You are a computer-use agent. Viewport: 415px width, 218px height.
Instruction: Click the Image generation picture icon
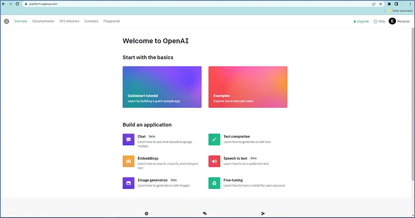tap(128, 183)
